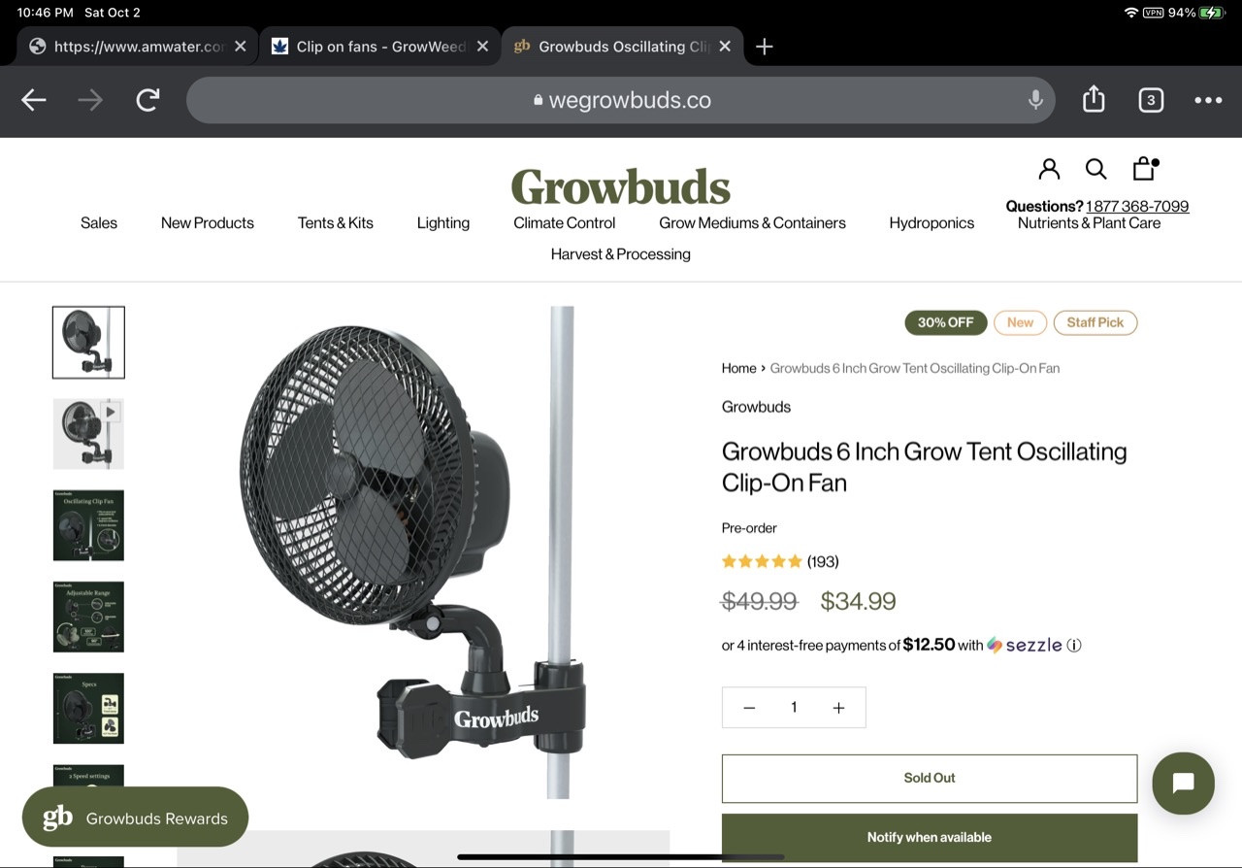The width and height of the screenshot is (1242, 868).
Task: Open the share sheet icon
Action: coord(1094,99)
